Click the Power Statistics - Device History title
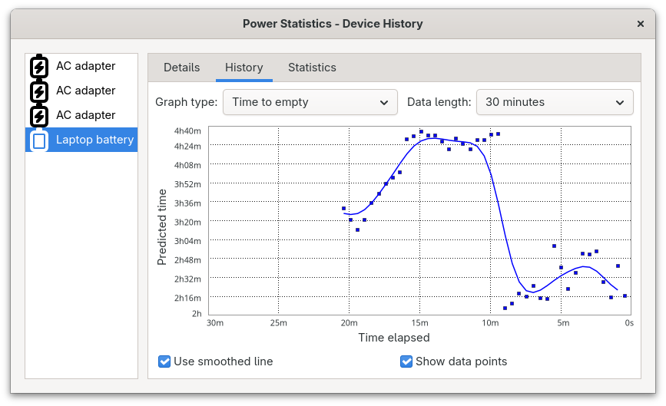 [x=333, y=24]
